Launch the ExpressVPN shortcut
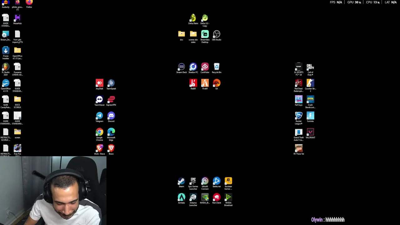Screen dimensions: 400x225 coord(111,101)
